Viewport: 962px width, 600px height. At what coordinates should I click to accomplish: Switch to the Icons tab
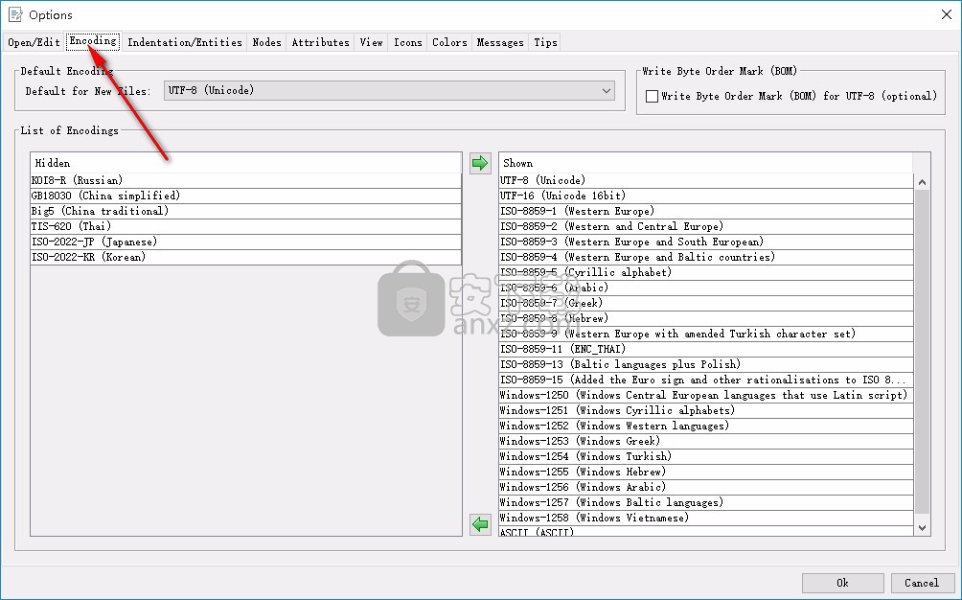(408, 42)
